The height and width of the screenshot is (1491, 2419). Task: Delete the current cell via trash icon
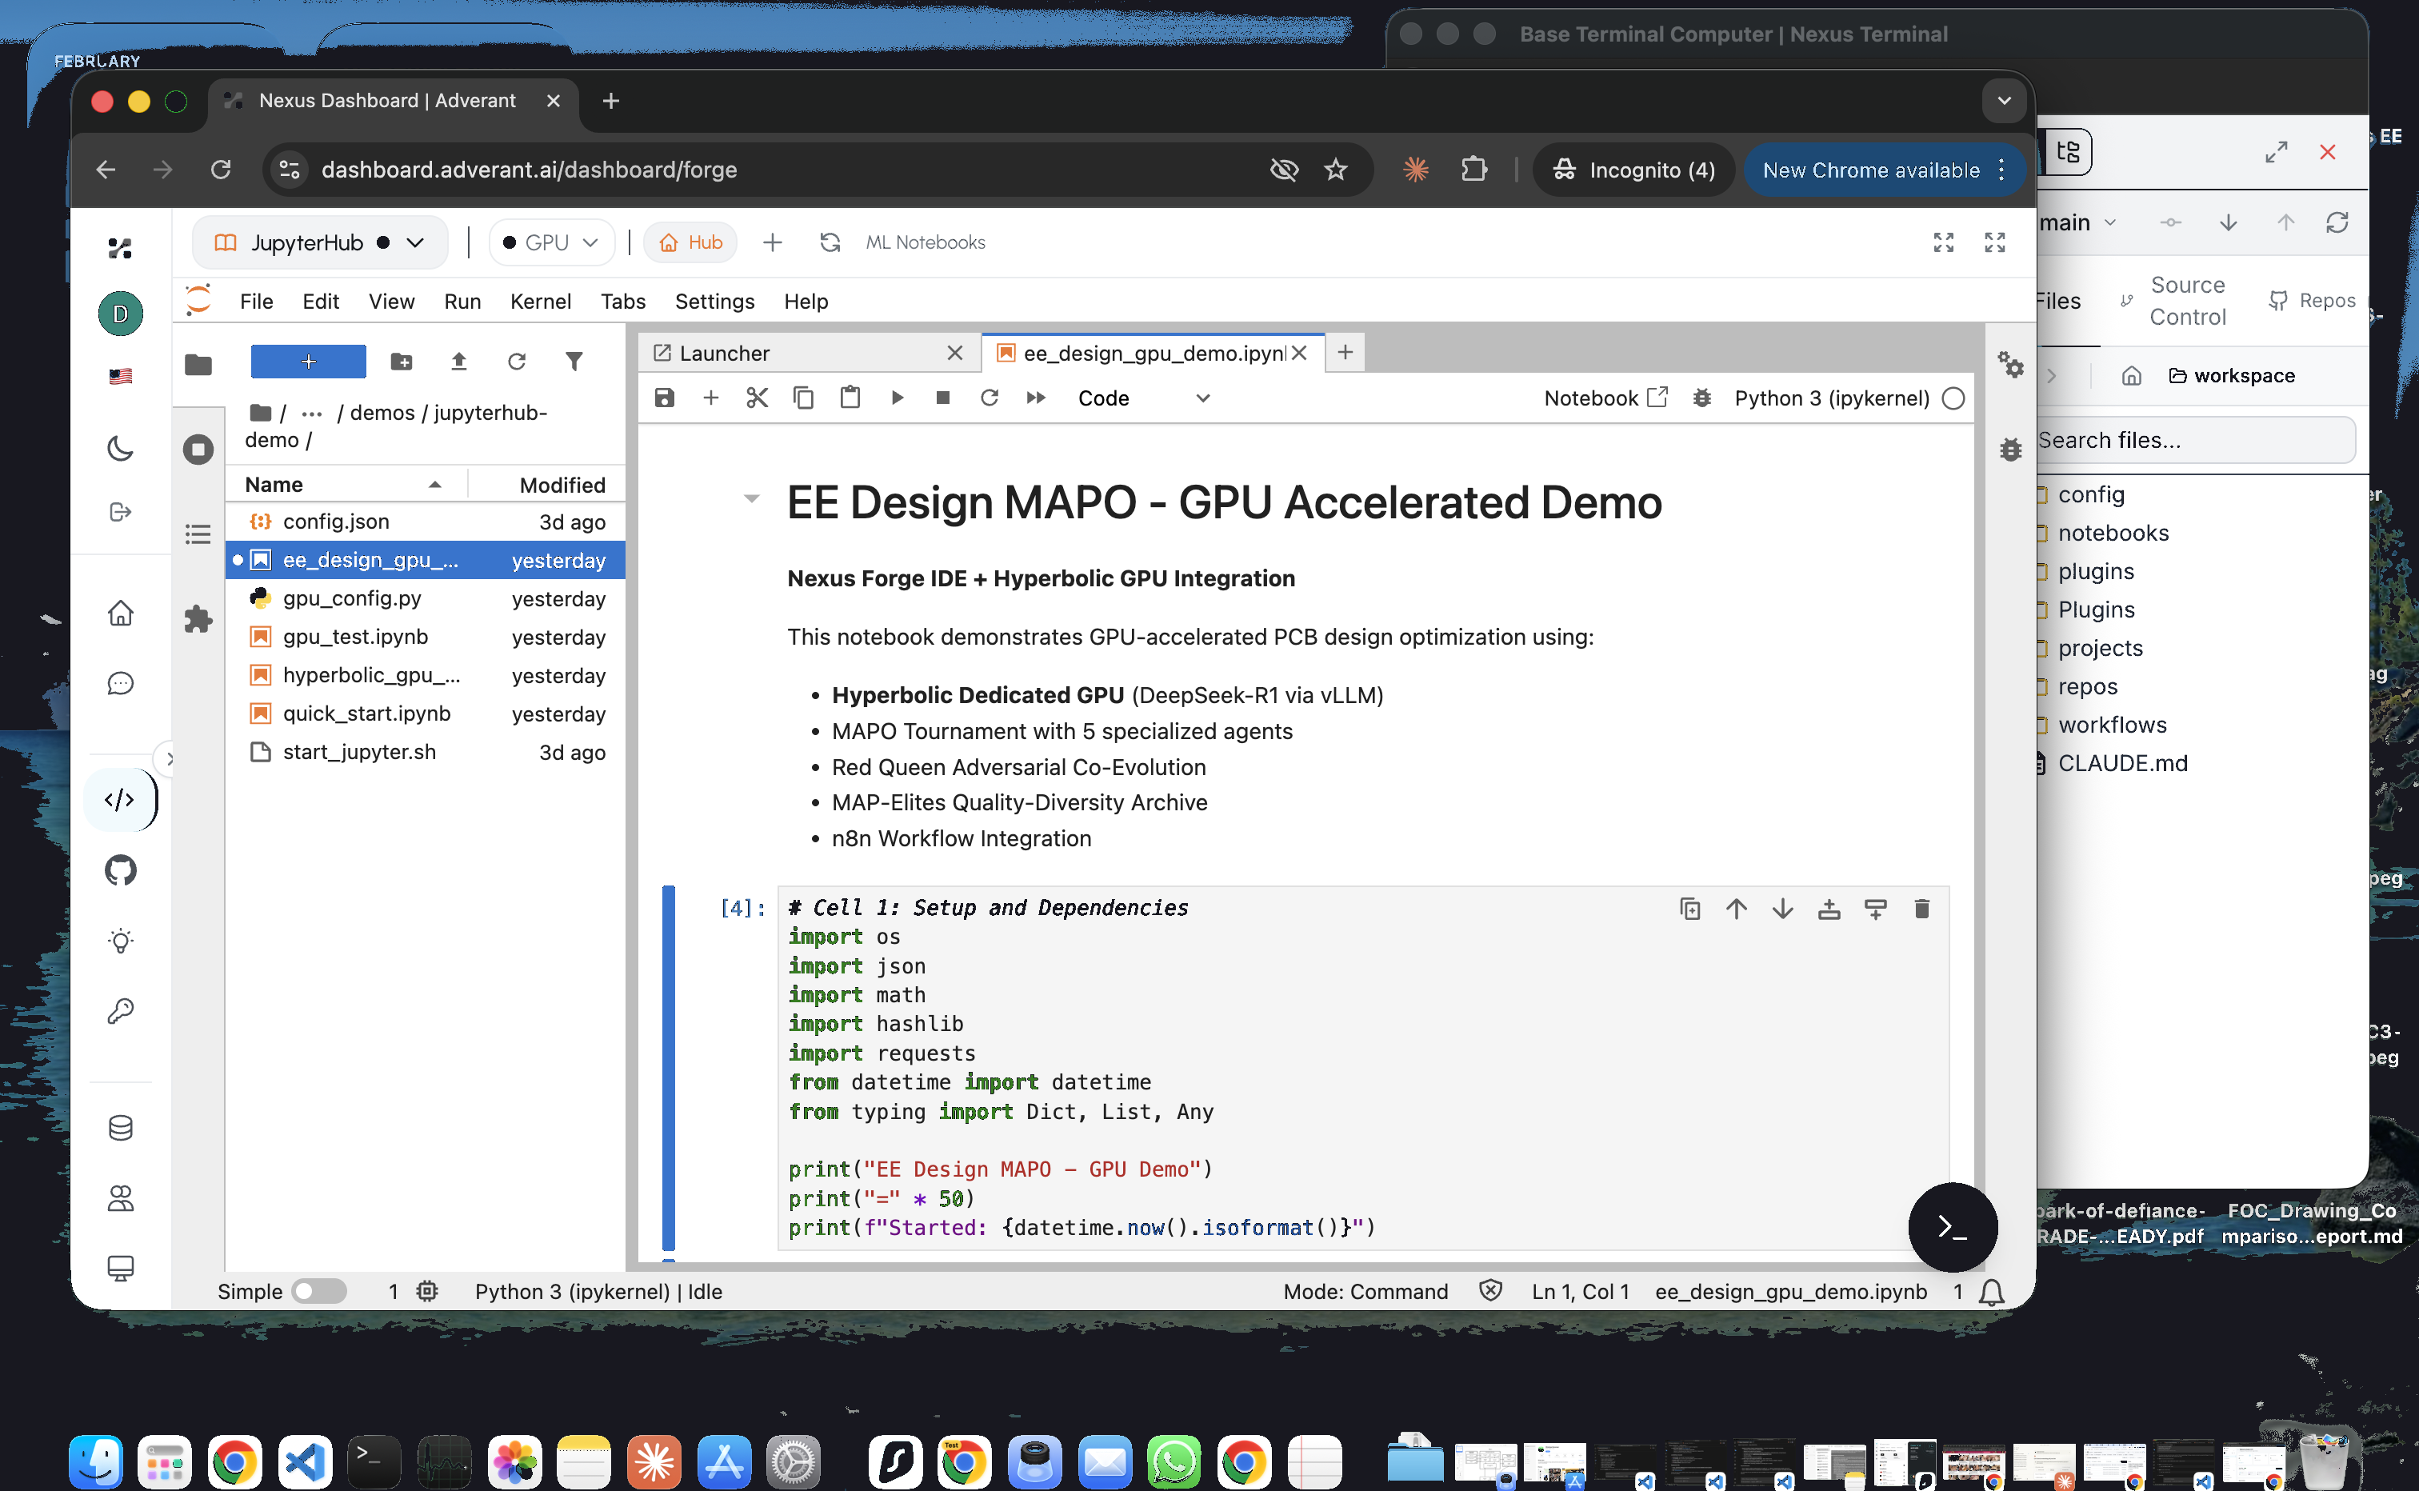click(1921, 908)
